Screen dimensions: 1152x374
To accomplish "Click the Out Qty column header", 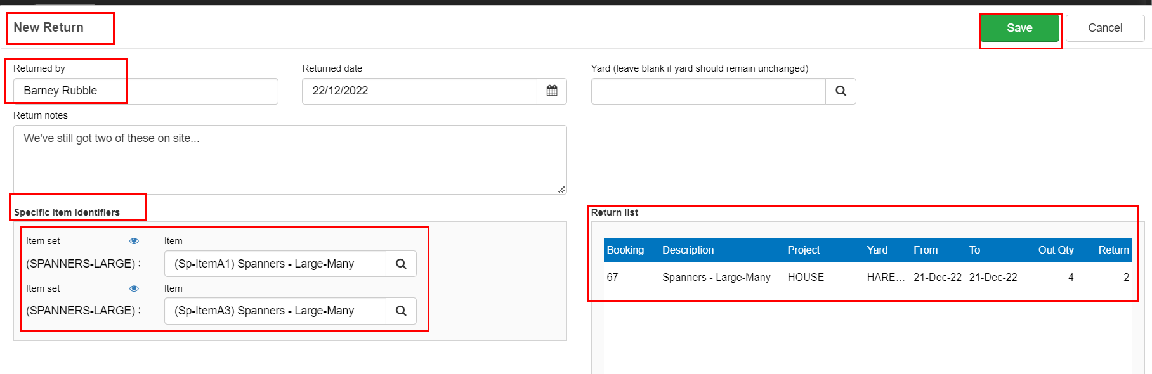I will [1056, 250].
